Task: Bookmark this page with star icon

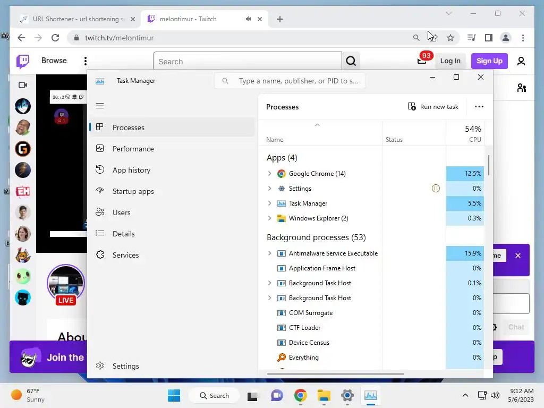Action: click(x=450, y=38)
